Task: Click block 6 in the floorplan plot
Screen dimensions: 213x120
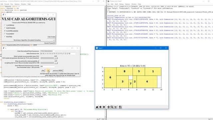Action: coord(110,78)
